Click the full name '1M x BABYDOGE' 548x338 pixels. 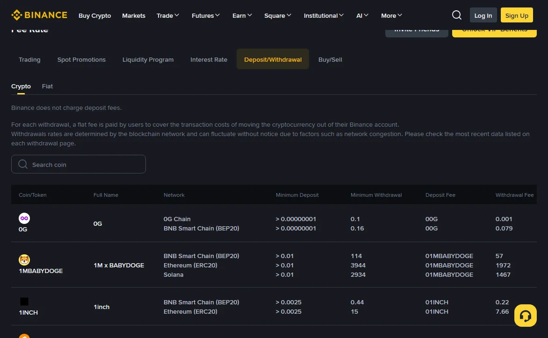(x=119, y=265)
